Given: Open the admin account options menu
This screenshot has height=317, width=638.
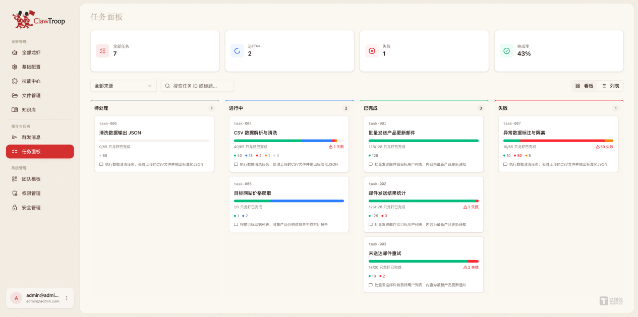Looking at the screenshot, I should click(x=66, y=298).
